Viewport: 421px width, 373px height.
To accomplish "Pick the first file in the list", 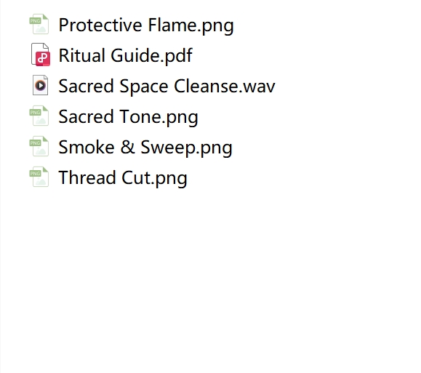I will click(x=146, y=25).
